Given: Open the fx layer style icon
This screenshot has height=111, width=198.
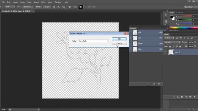Looking at the screenshot, I should tap(178, 97).
